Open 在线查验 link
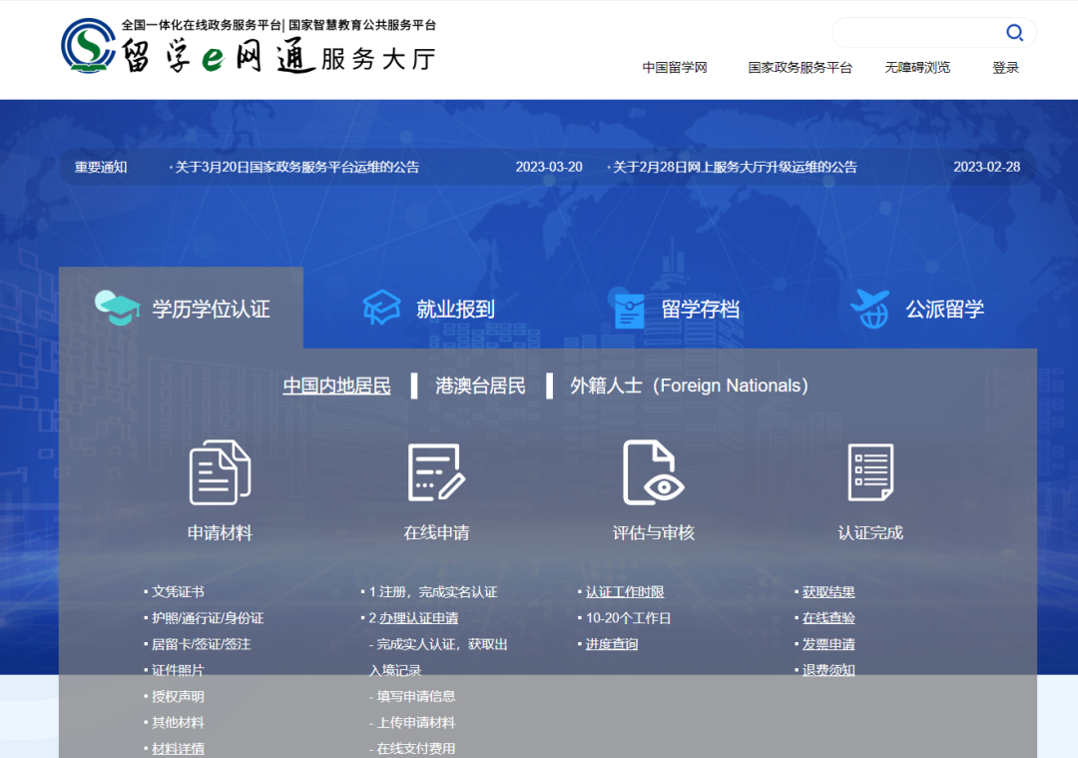 tap(828, 618)
